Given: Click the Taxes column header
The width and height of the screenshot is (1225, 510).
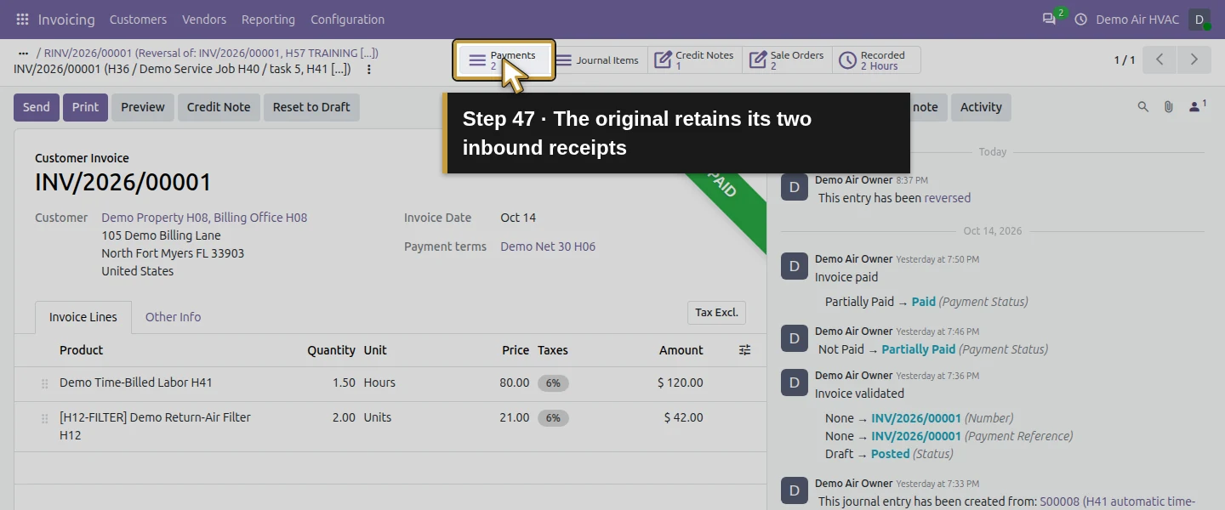Looking at the screenshot, I should pyautogui.click(x=553, y=350).
